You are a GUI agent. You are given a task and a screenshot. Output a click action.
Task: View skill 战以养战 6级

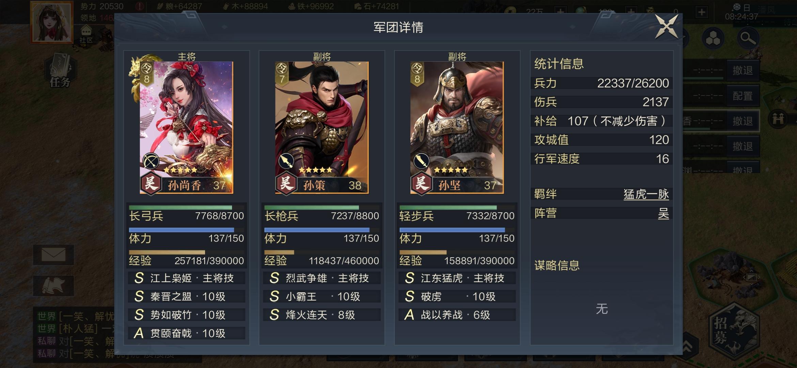click(x=457, y=315)
